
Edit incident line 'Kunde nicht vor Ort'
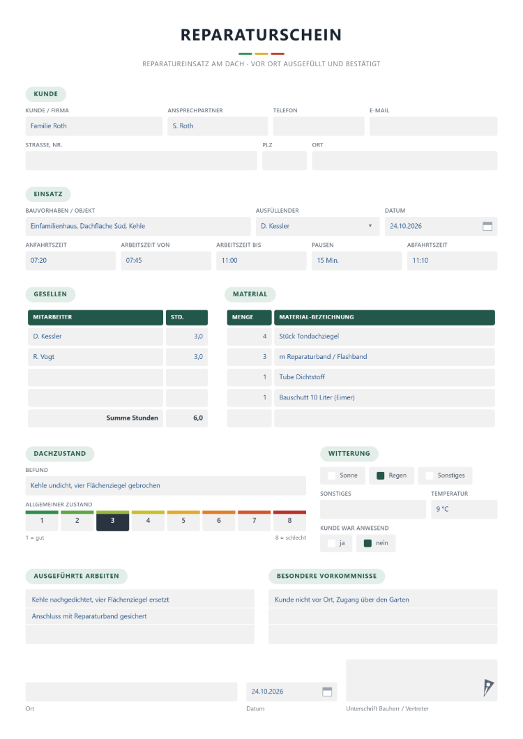tap(383, 600)
